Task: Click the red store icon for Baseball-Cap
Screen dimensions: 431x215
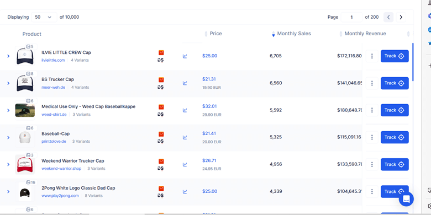Action: [161, 134]
